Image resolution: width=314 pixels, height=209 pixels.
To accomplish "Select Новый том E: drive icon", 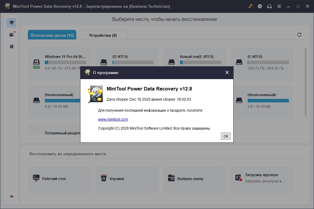I will 171,62.
